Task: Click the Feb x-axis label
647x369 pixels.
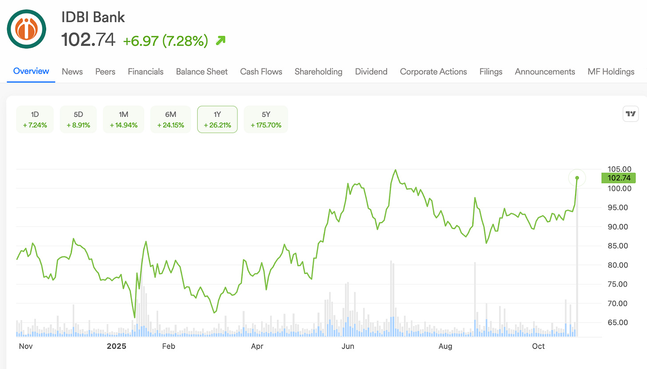Action: click(169, 346)
